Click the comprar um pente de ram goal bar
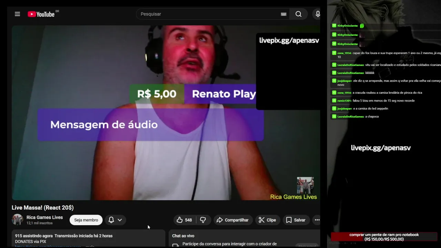This screenshot has width=441, height=248. click(384, 237)
